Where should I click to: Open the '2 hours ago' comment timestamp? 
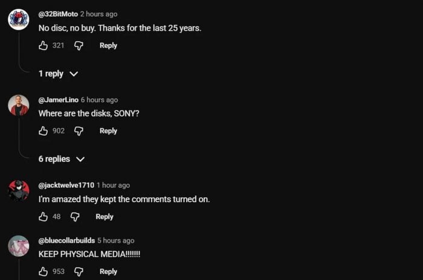tap(98, 14)
